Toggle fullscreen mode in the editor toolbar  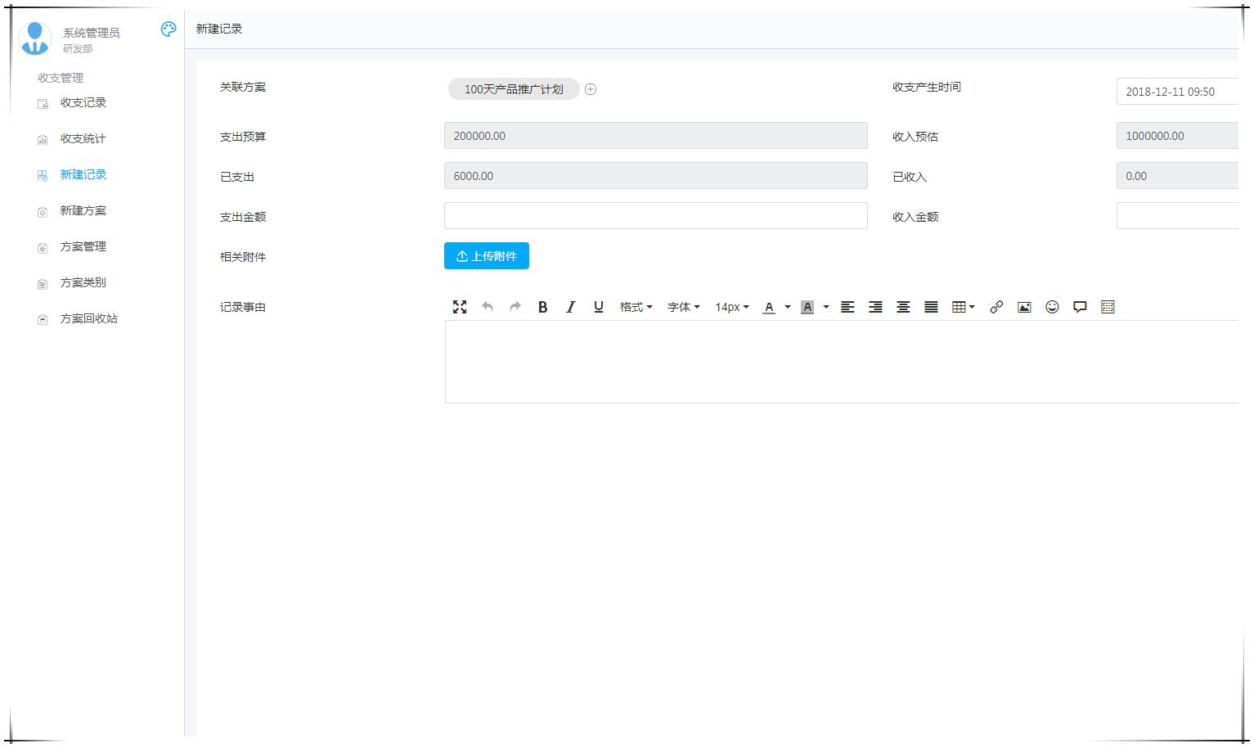[x=460, y=307]
